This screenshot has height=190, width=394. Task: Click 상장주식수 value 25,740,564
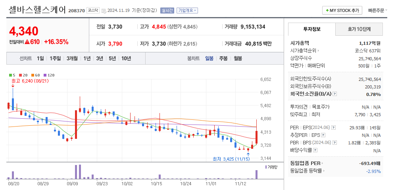tap(370, 59)
